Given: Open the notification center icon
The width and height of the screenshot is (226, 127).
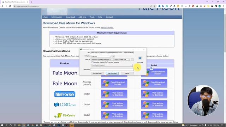Looking at the screenshot, I should pos(222,125).
